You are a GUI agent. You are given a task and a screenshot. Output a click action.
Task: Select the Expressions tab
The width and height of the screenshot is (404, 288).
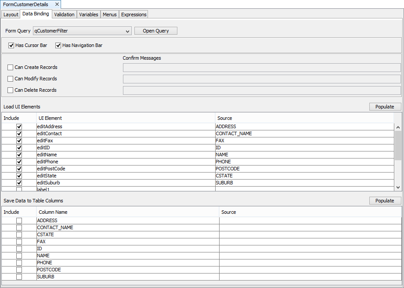coord(133,14)
